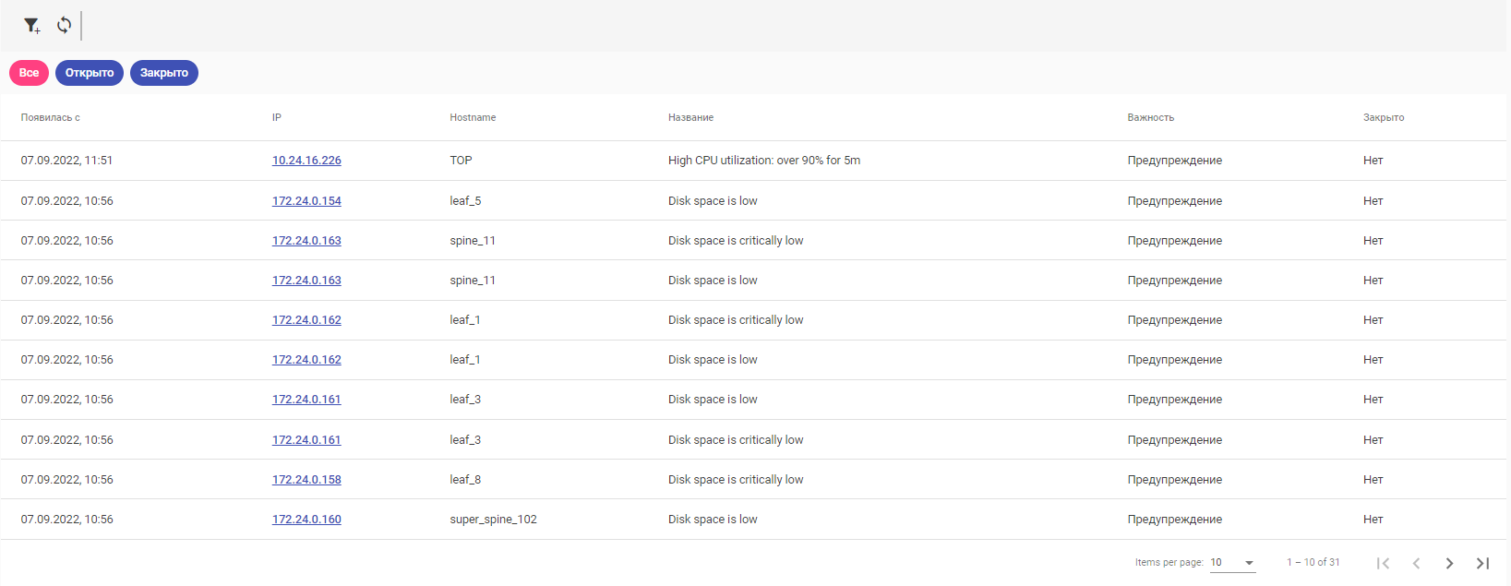Open IP link 172.24.0.154

(x=306, y=201)
